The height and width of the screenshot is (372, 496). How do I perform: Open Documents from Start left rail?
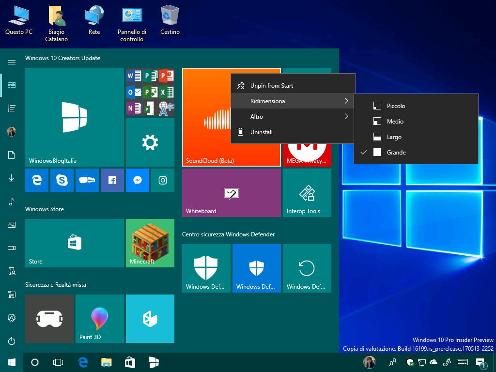click(x=12, y=155)
